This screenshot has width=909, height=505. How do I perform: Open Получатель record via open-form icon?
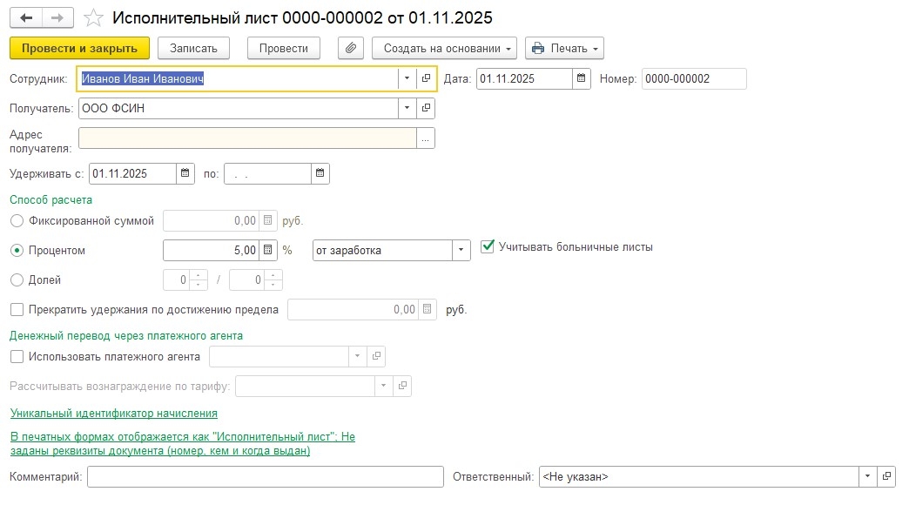coord(426,109)
